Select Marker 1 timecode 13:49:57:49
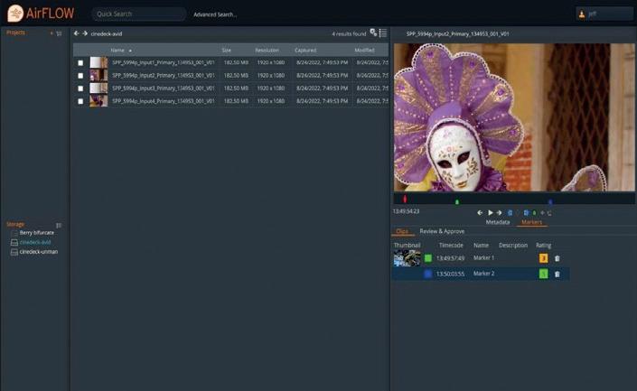Image resolution: width=637 pixels, height=391 pixels. pyautogui.click(x=450, y=258)
